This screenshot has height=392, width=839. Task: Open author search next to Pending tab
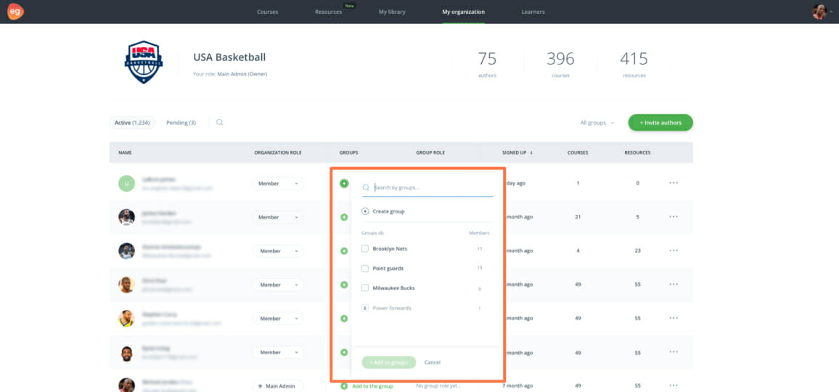(219, 122)
